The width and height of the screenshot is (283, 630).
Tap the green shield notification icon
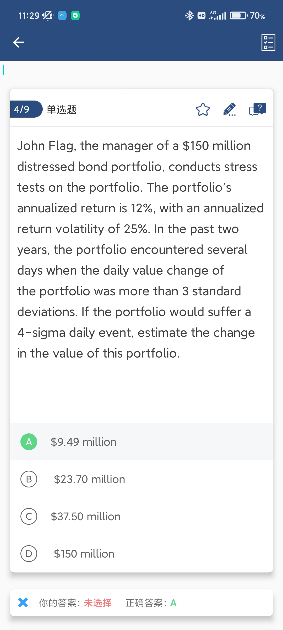pyautogui.click(x=75, y=16)
